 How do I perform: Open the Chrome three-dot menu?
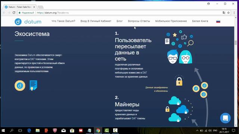pyautogui.click(x=234, y=13)
